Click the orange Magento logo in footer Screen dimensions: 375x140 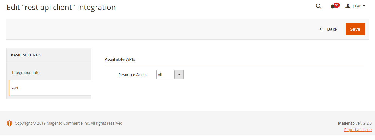click(x=9, y=123)
